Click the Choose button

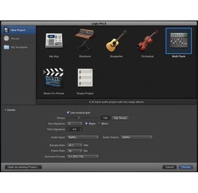(x=186, y=167)
